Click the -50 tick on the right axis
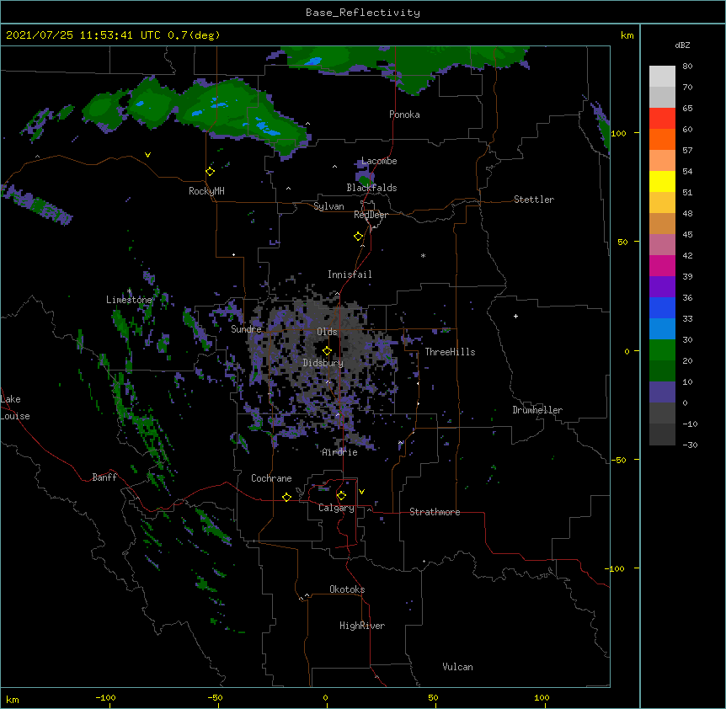 pos(618,460)
